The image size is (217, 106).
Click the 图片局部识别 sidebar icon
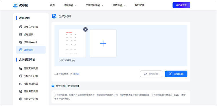tap(21, 91)
